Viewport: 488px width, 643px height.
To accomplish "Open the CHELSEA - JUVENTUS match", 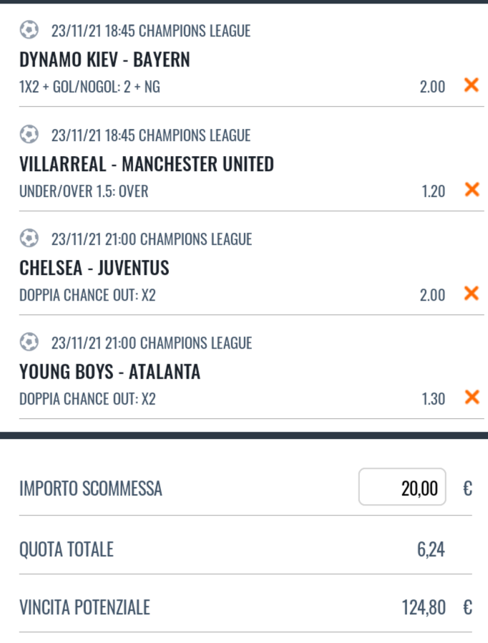I will [x=94, y=268].
